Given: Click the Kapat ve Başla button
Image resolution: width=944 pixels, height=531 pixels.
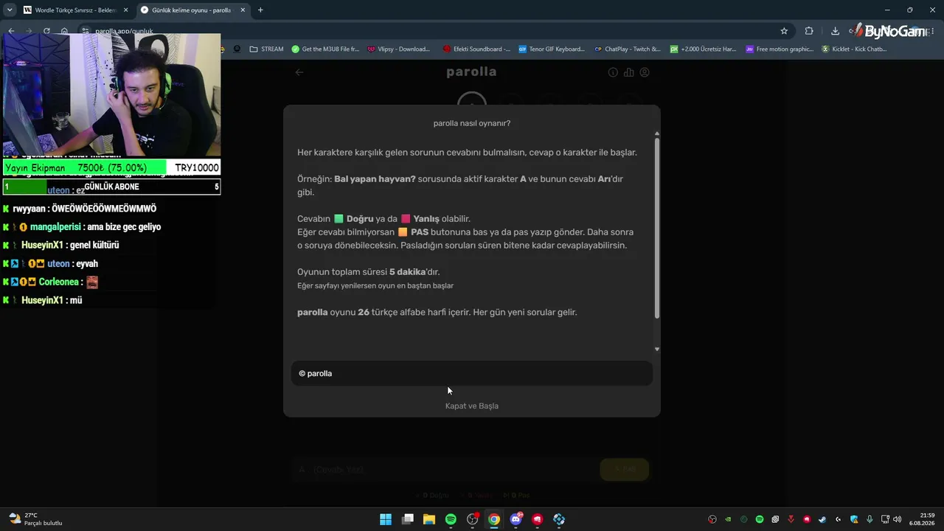Looking at the screenshot, I should [x=472, y=406].
